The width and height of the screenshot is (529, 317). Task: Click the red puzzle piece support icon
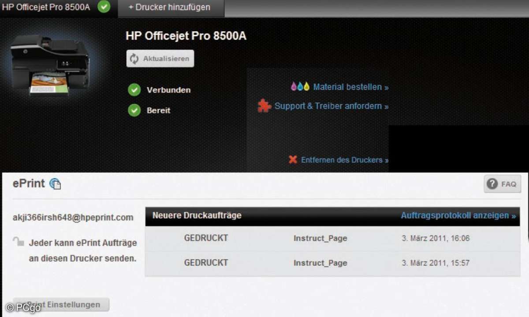point(264,106)
